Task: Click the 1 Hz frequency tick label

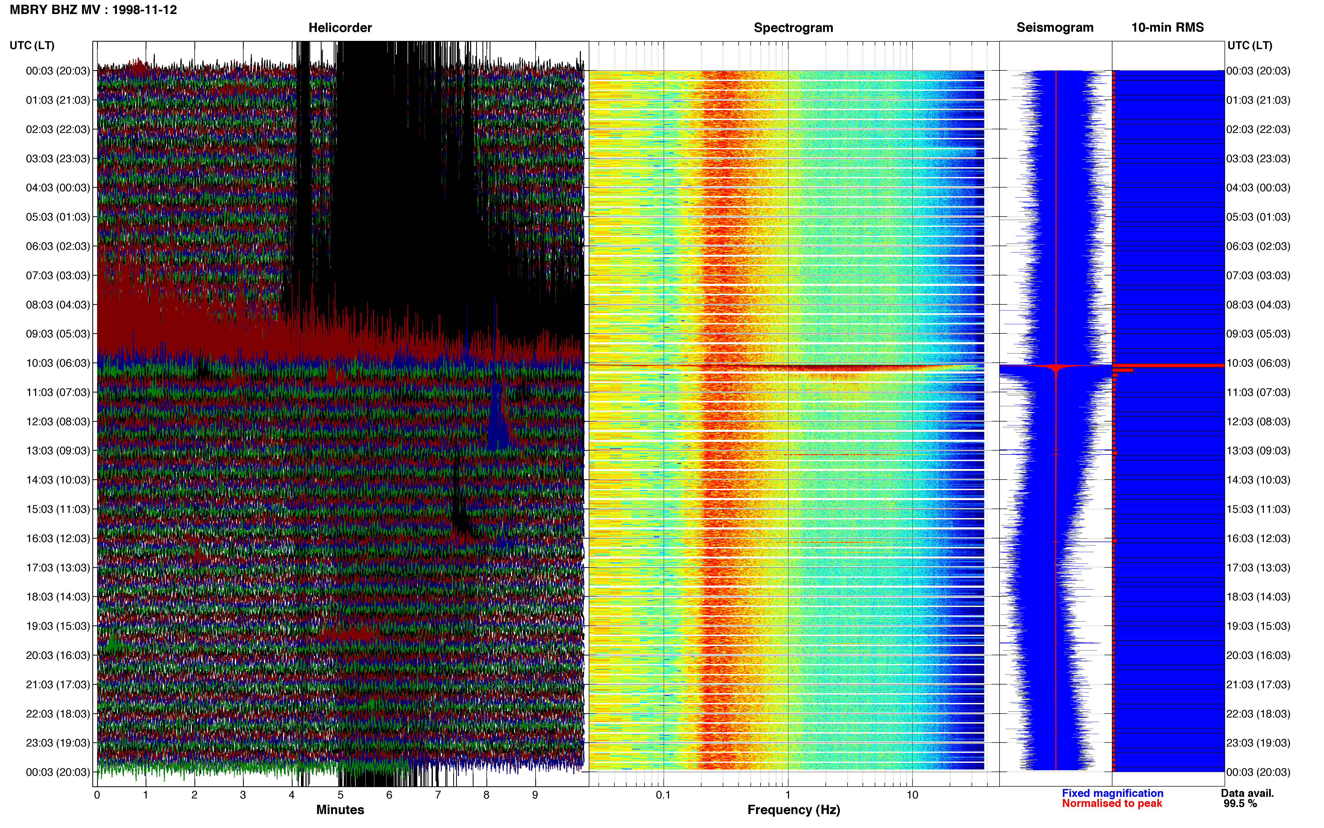Action: click(x=788, y=795)
